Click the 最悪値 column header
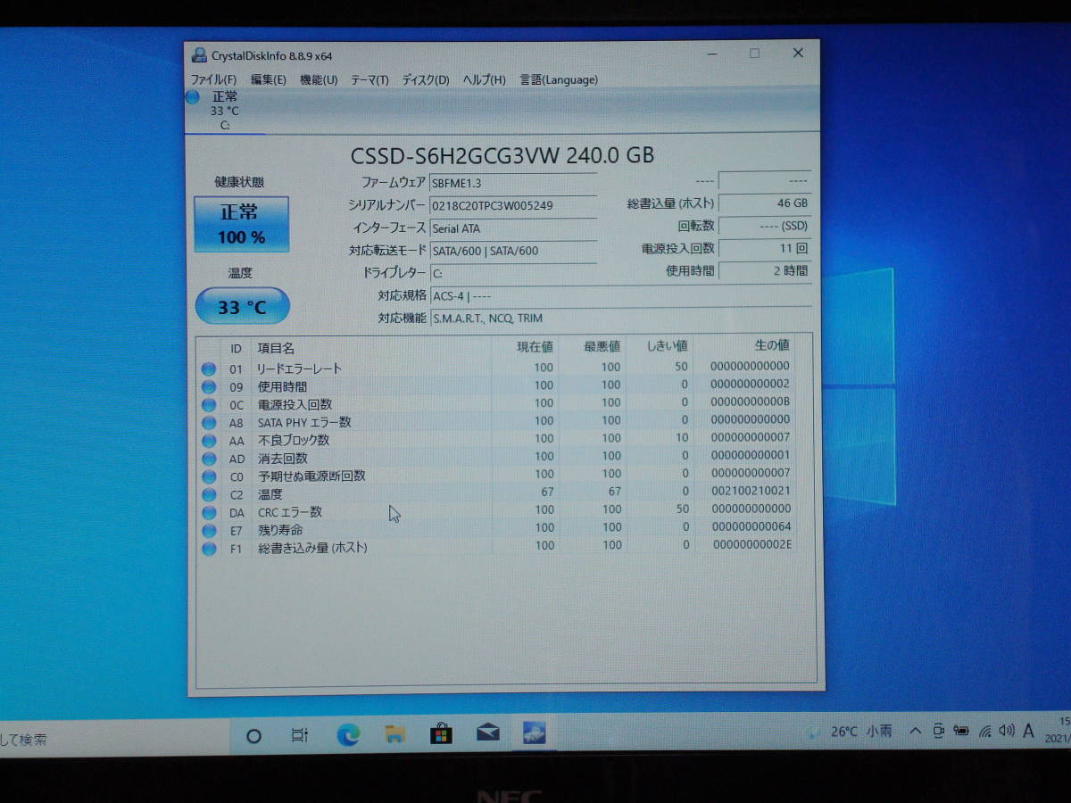 [602, 346]
